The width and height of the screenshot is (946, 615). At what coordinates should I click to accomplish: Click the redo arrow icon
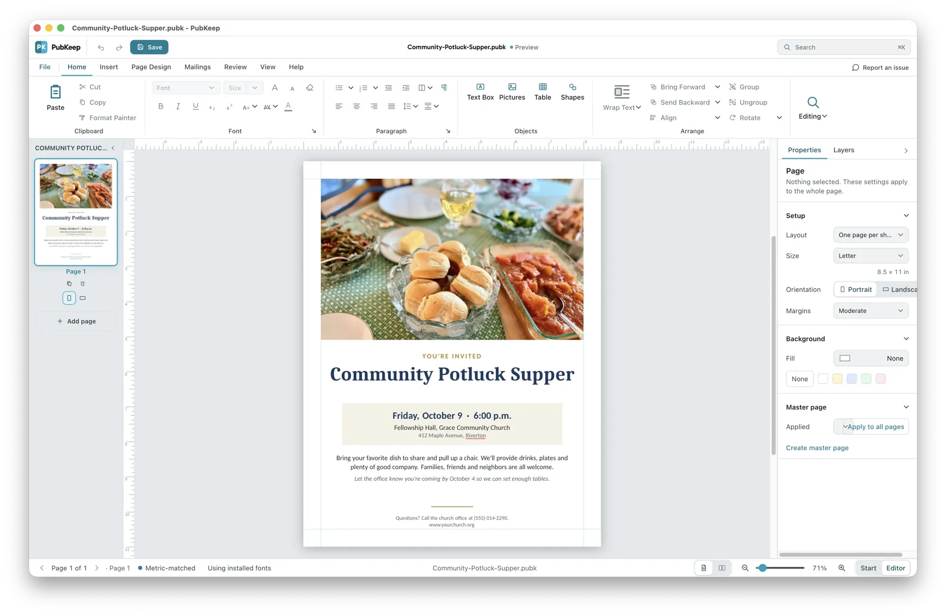pyautogui.click(x=119, y=47)
